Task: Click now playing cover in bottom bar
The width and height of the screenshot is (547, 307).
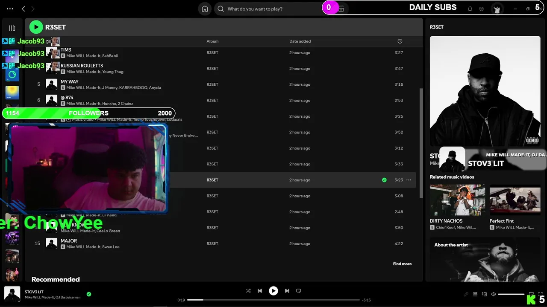Action: click(12, 293)
